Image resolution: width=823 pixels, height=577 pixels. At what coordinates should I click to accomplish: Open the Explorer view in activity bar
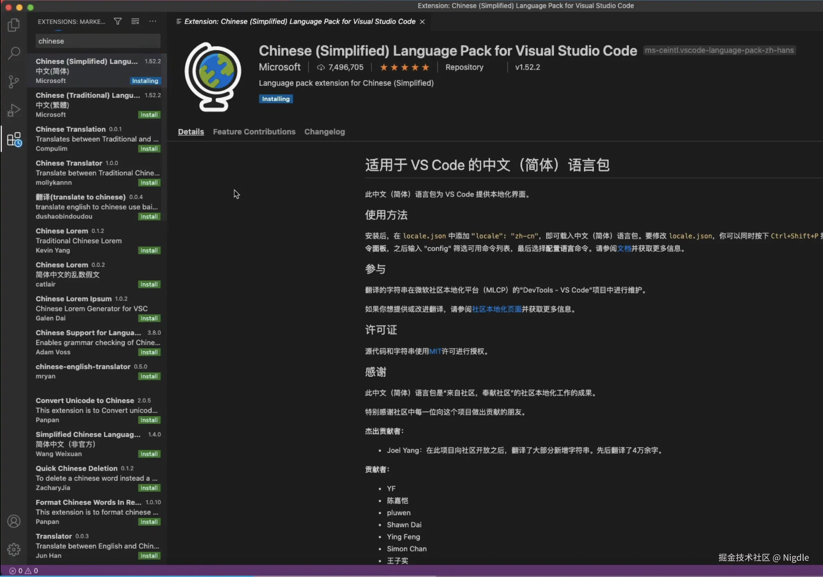[x=14, y=25]
